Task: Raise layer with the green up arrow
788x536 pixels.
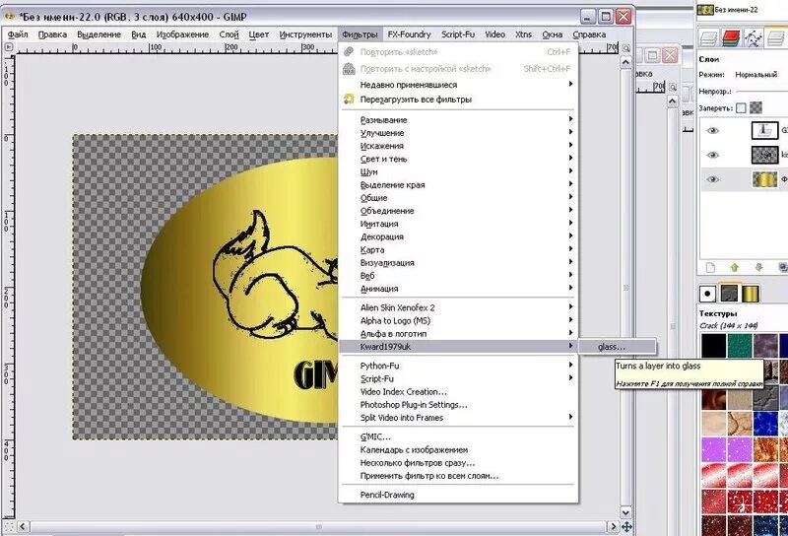Action: [735, 267]
